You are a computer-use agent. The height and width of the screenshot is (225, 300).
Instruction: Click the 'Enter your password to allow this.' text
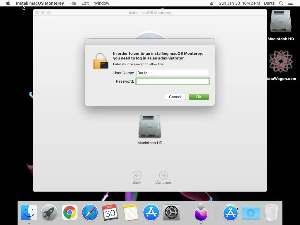(x=139, y=64)
